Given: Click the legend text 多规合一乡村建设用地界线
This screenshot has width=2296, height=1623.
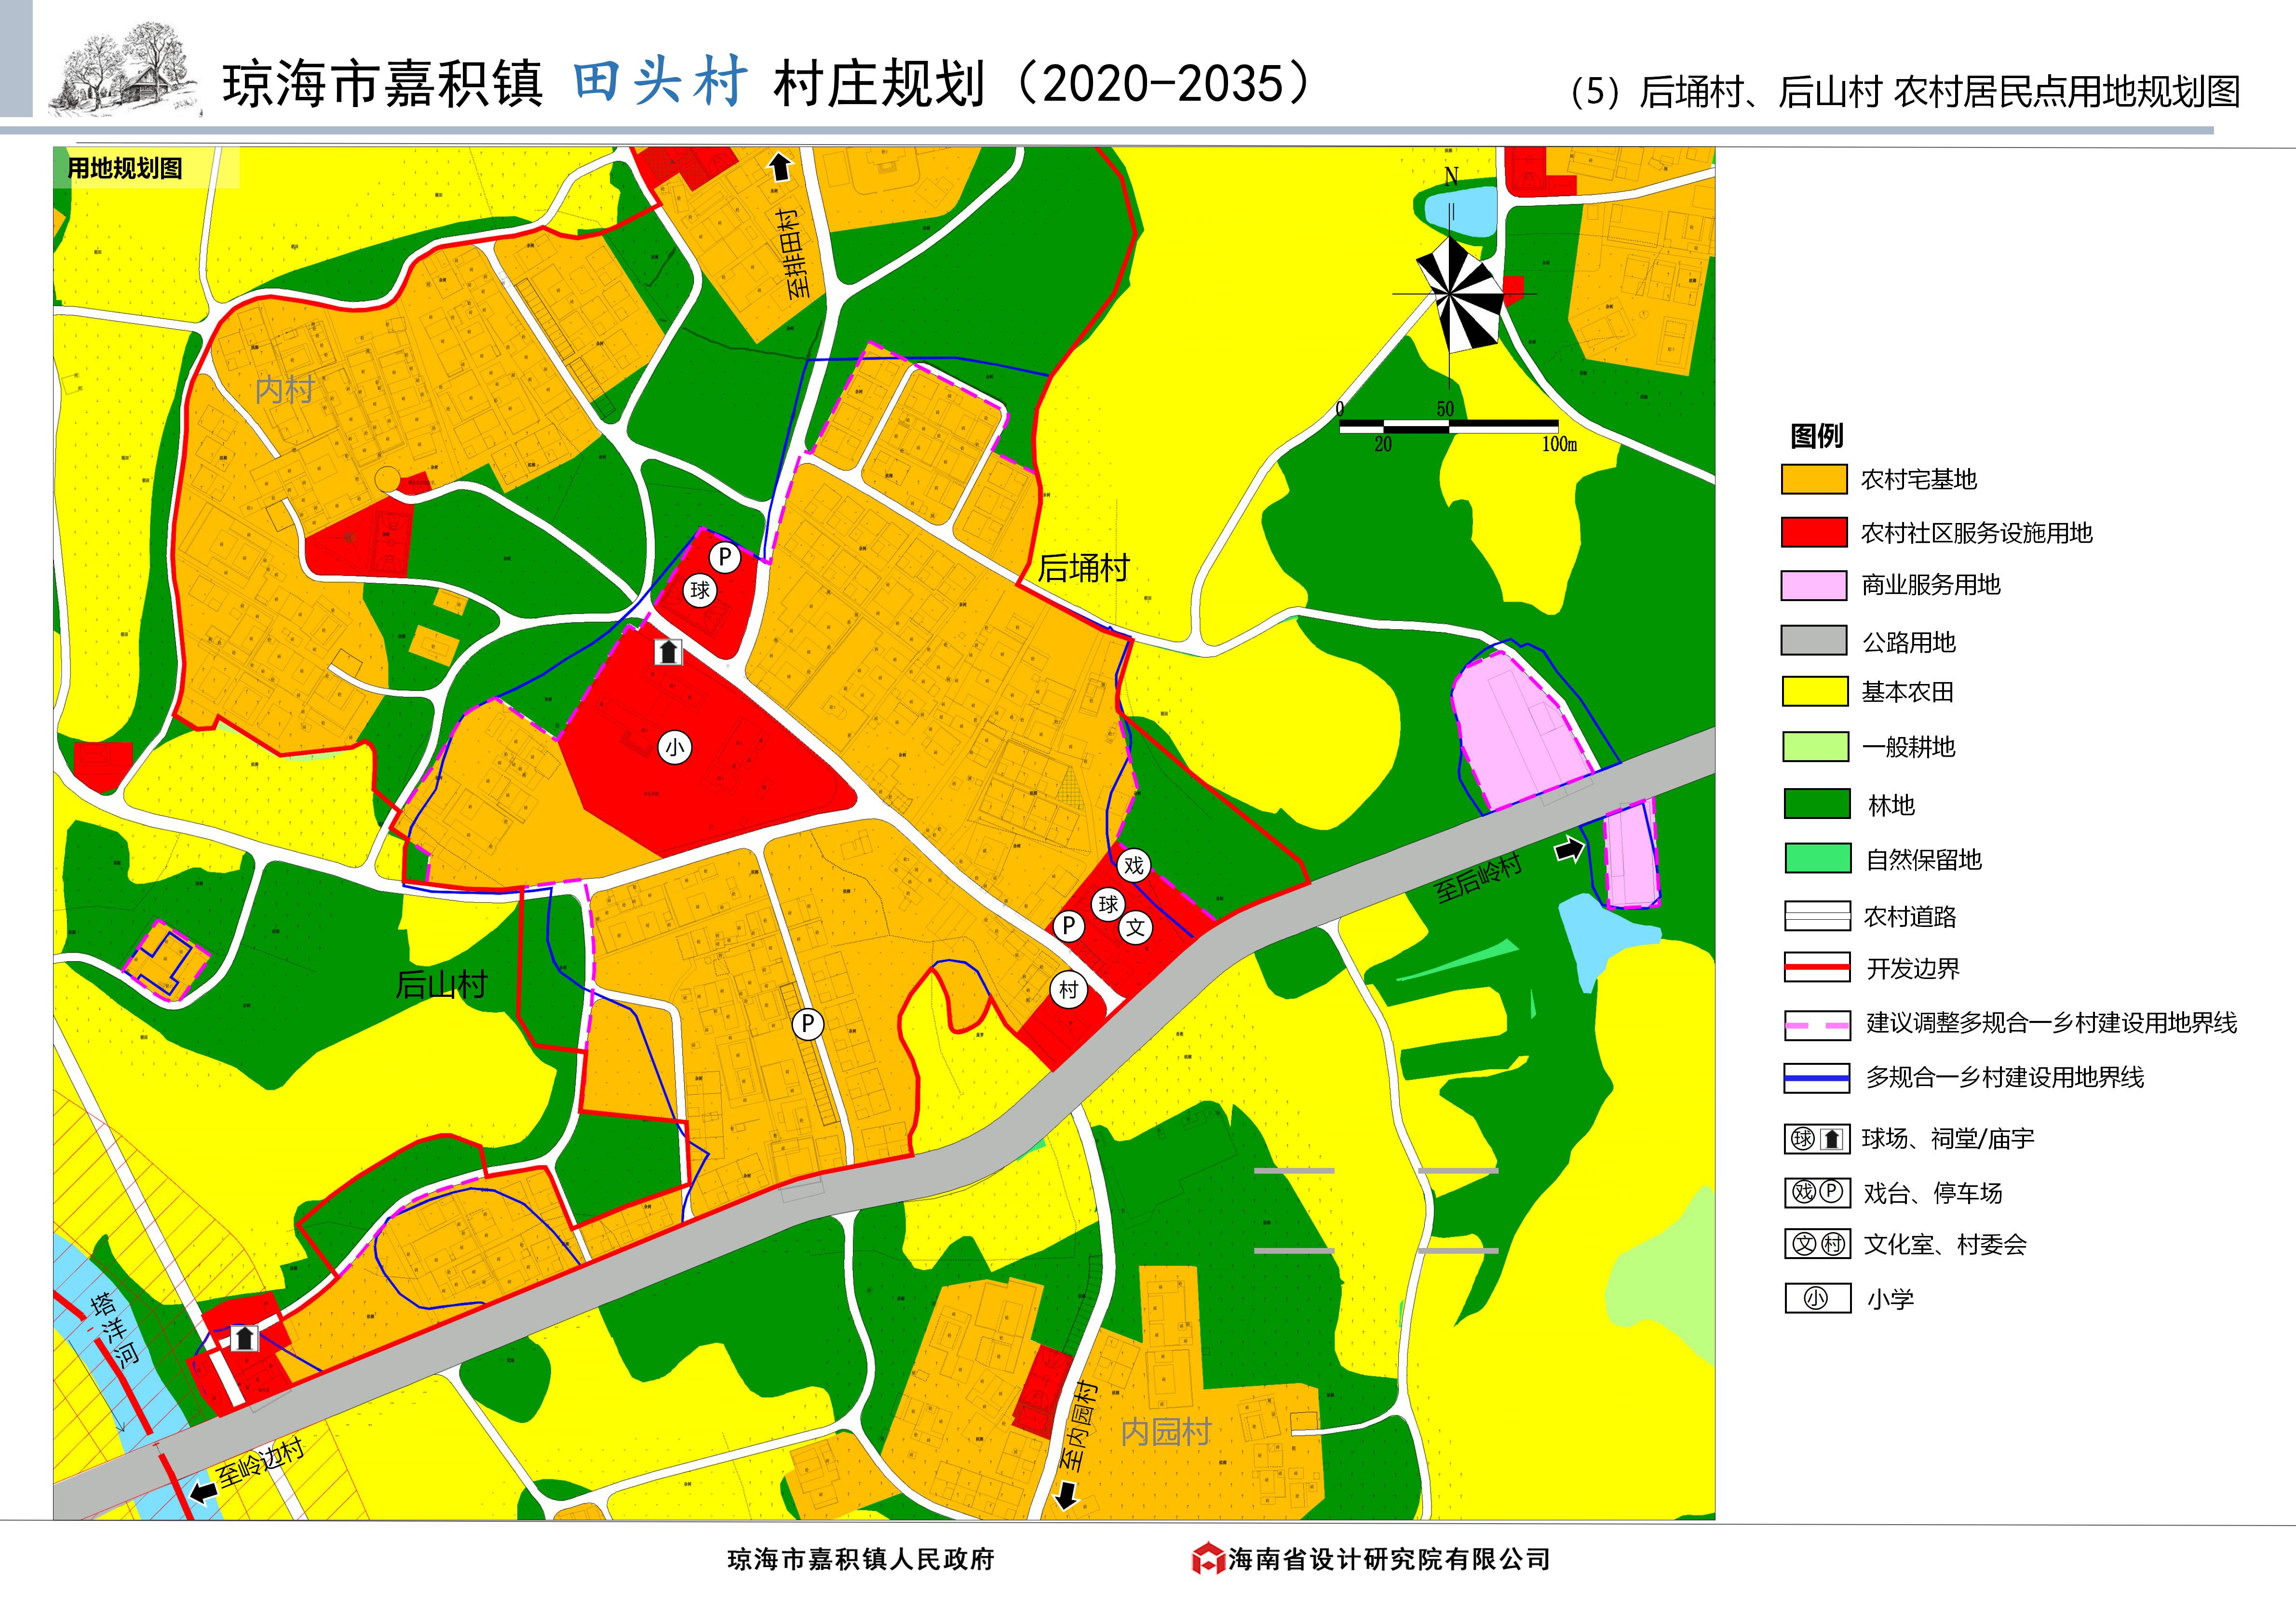Looking at the screenshot, I should click(2005, 1077).
